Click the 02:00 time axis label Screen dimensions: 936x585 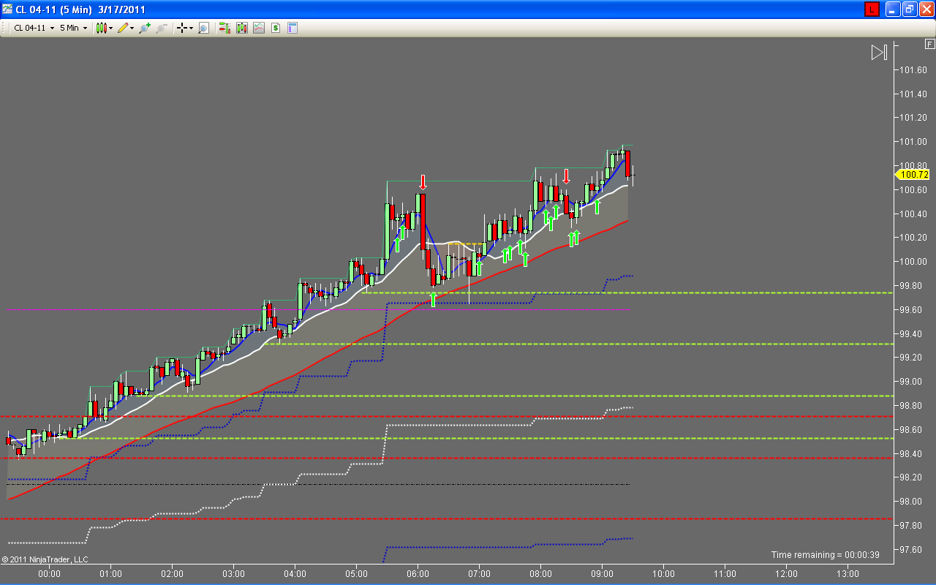pyautogui.click(x=172, y=574)
